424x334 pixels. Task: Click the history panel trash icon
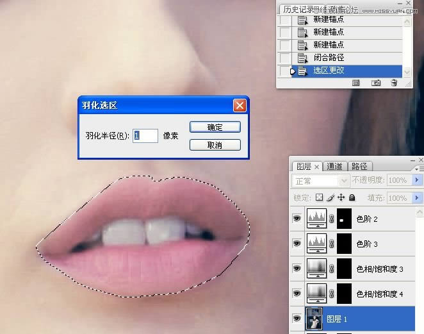394,83
